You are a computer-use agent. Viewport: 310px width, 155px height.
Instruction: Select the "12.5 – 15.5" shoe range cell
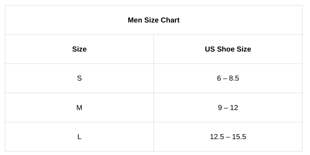click(x=228, y=137)
